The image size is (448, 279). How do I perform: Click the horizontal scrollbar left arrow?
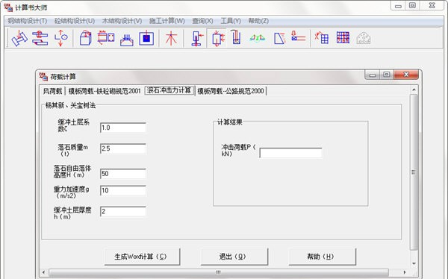click(43, 272)
